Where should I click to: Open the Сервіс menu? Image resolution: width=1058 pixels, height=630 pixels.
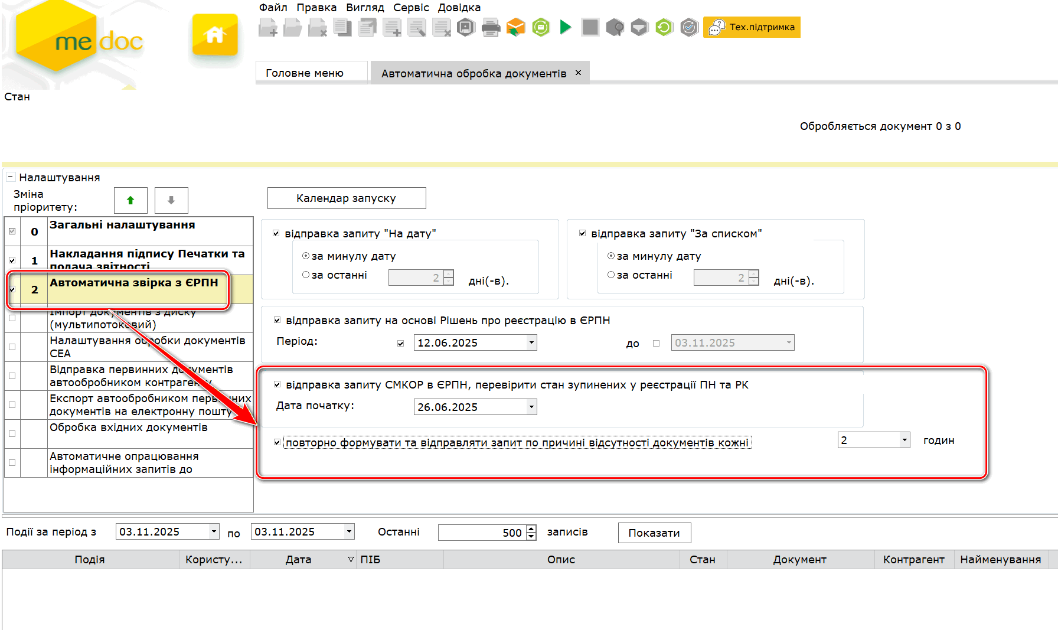(411, 8)
